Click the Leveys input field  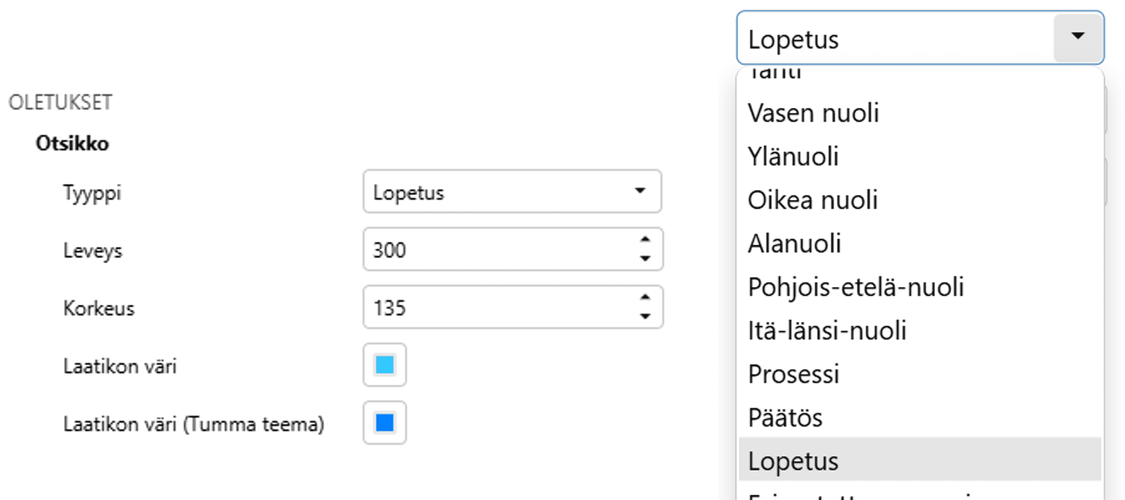498,250
